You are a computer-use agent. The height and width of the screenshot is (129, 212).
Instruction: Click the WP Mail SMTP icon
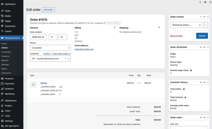(x=2, y=126)
